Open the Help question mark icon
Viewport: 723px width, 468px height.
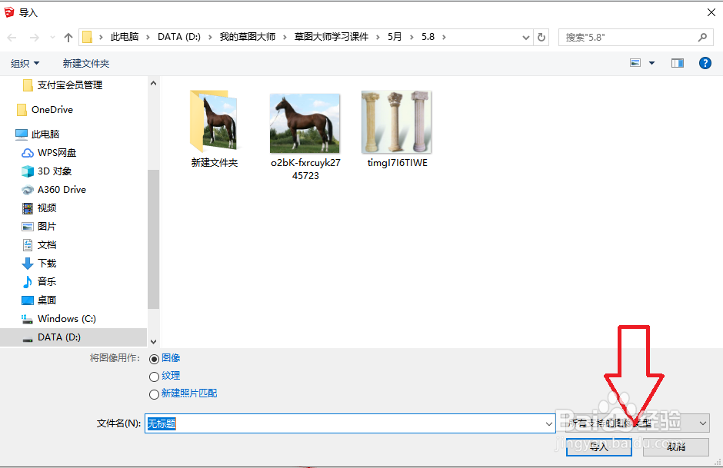[705, 63]
